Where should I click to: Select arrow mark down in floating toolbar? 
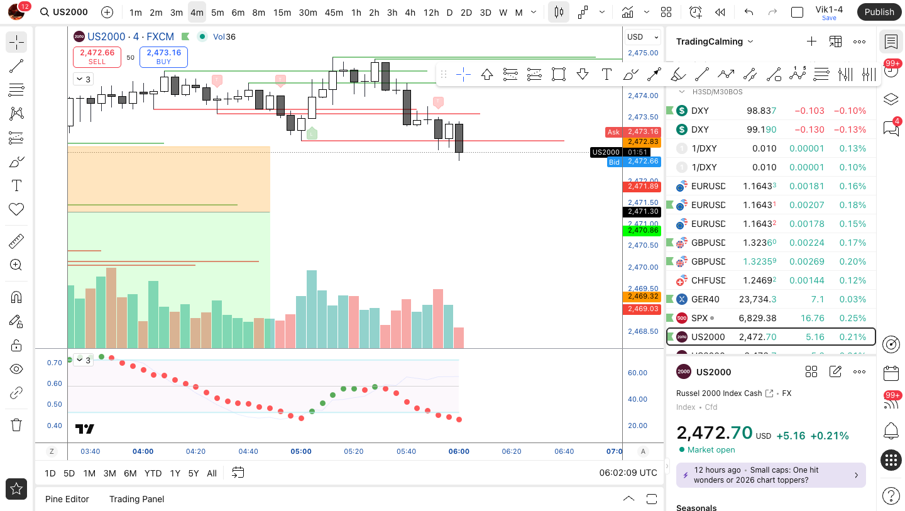point(582,75)
